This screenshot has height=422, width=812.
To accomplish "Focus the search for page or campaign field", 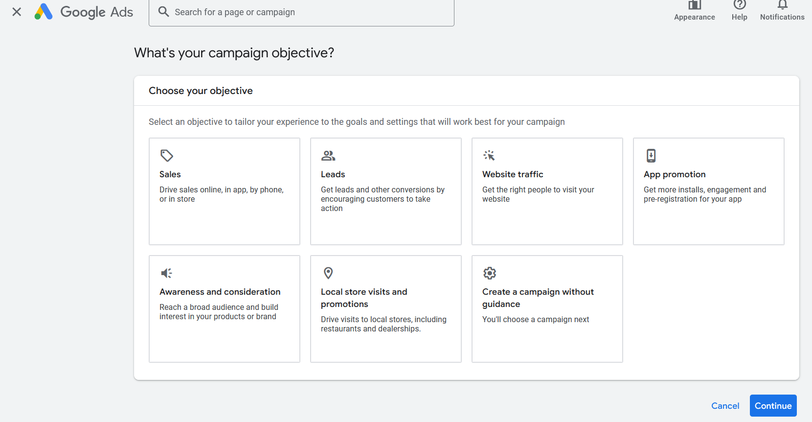I will point(308,12).
